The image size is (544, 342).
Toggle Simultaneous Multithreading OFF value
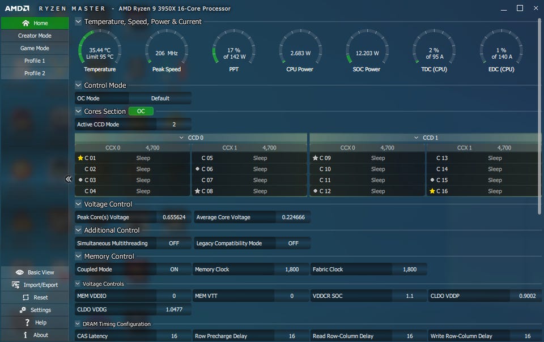[x=174, y=243]
